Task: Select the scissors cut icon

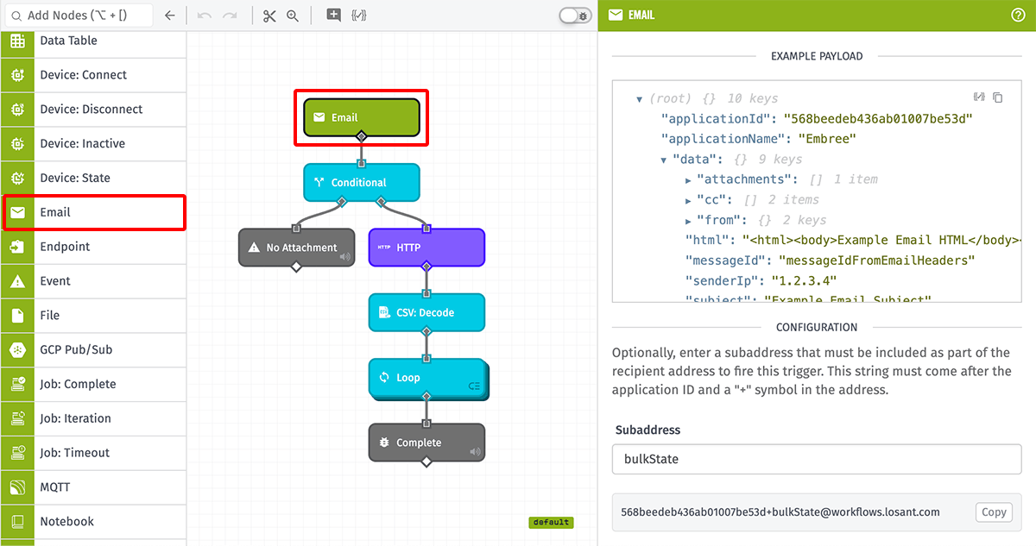Action: [269, 16]
